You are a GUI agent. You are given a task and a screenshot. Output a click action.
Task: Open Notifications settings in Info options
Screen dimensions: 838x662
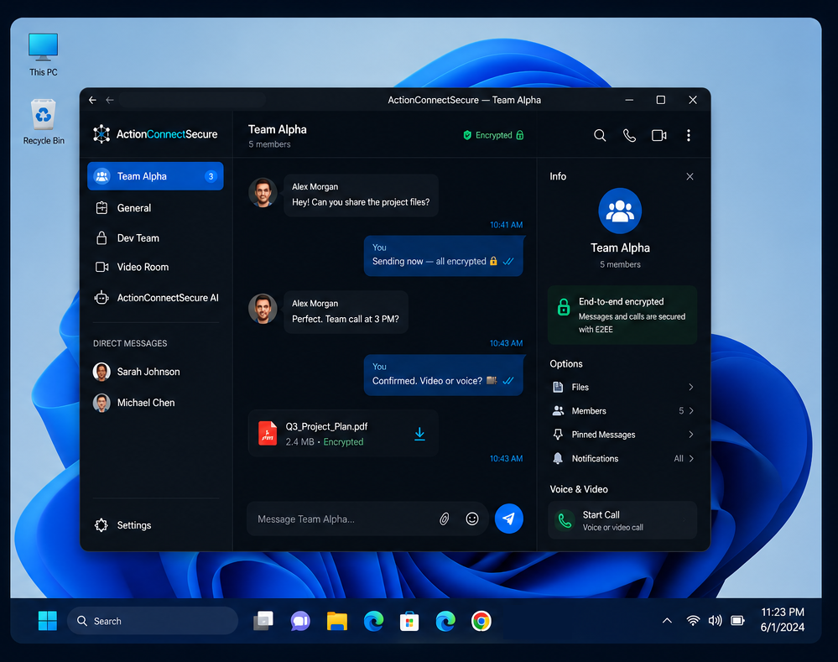(622, 458)
